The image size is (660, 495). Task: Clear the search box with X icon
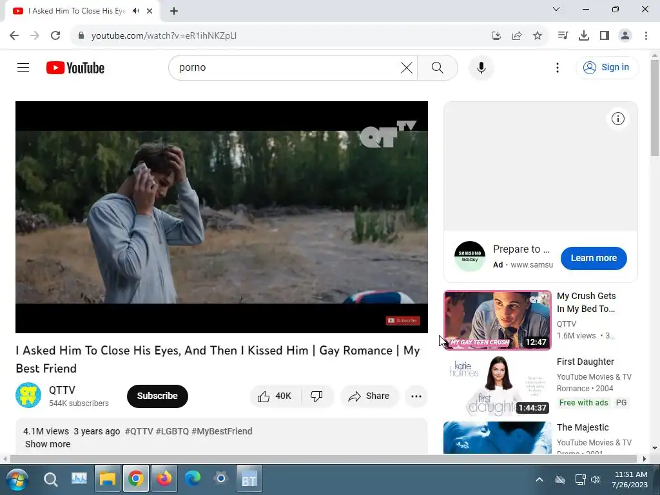coord(406,67)
